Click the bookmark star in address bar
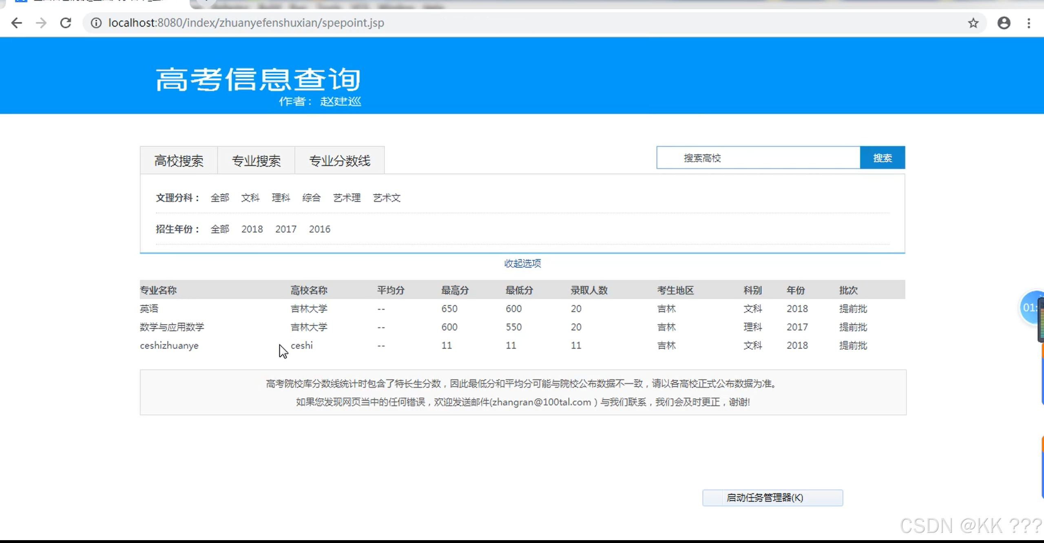The height and width of the screenshot is (543, 1044). coord(973,23)
